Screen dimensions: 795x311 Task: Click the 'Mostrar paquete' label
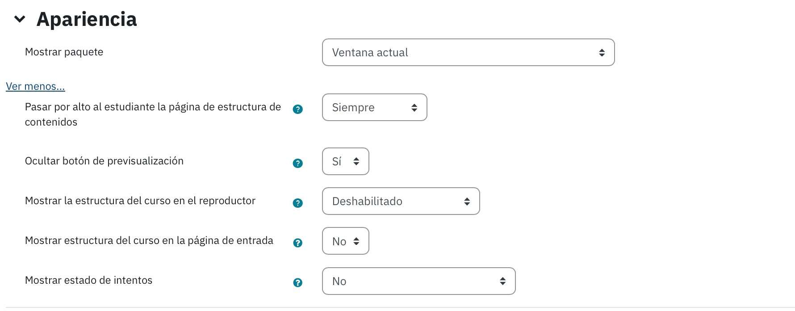64,52
